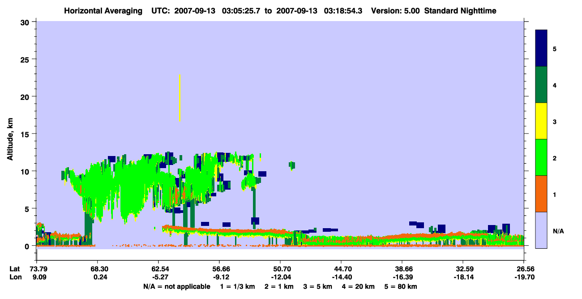Click the yellow vertical streak near 20 km altitude

point(180,98)
